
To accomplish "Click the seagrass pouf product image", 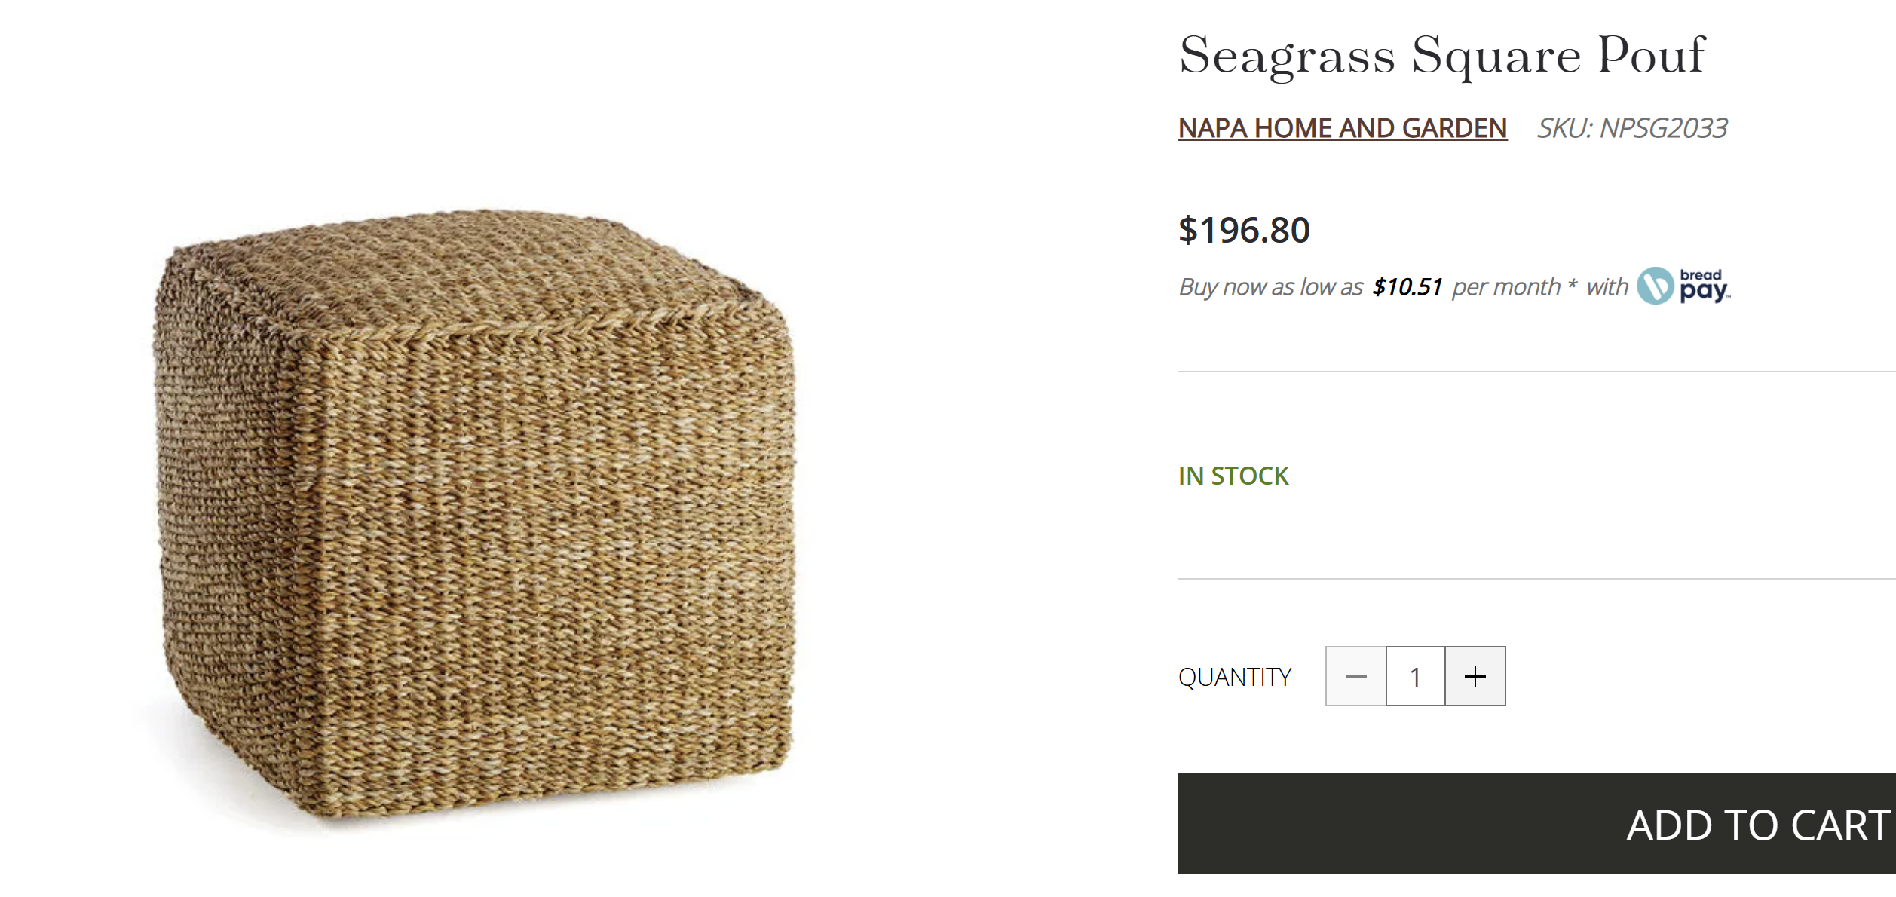I will [x=475, y=520].
